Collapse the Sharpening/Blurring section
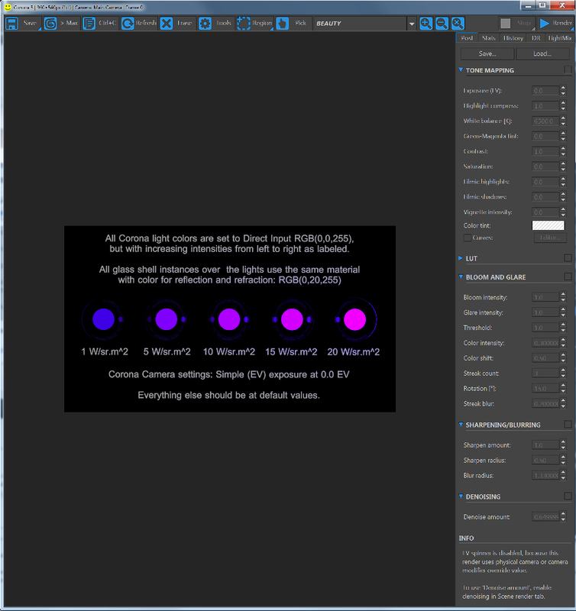576x611 pixels. (461, 425)
